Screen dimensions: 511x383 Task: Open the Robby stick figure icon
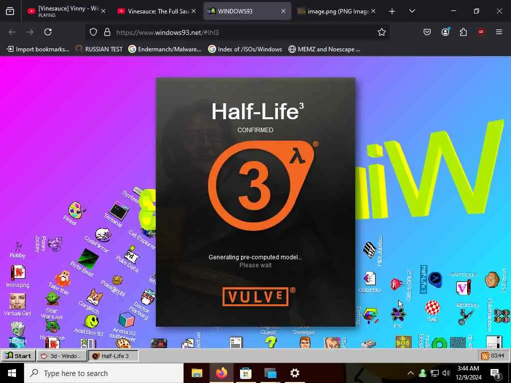coord(18,246)
